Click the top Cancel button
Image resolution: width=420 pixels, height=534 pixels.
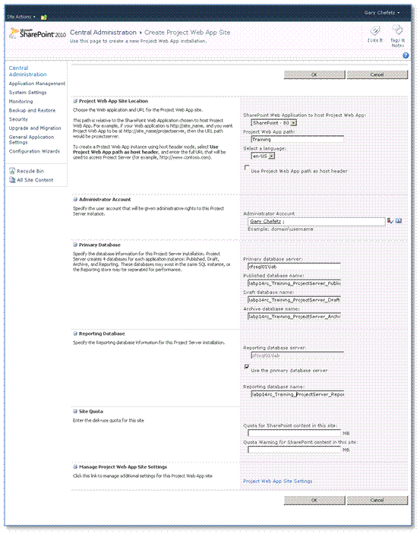click(377, 74)
